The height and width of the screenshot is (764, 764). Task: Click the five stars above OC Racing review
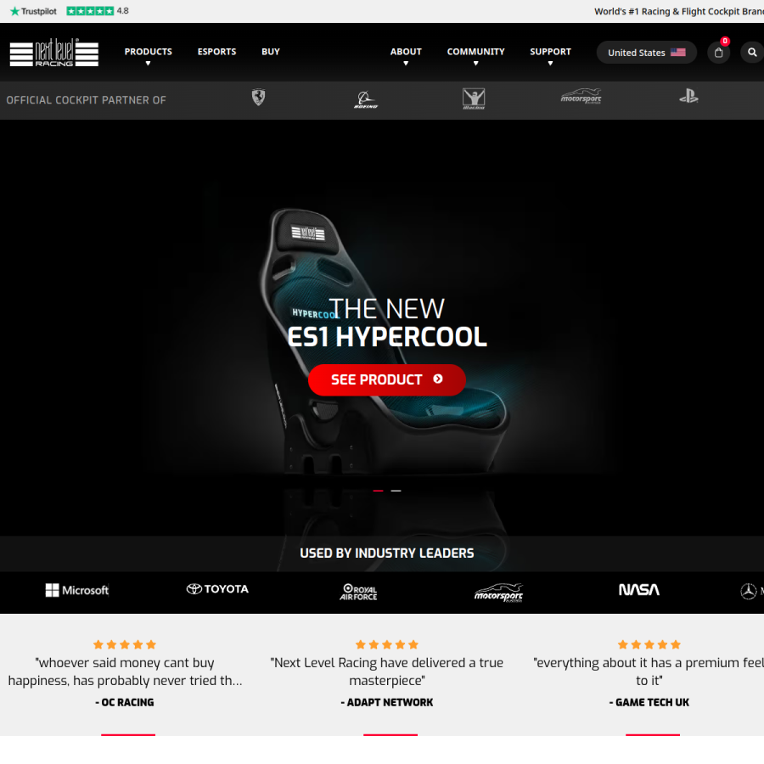(x=125, y=644)
